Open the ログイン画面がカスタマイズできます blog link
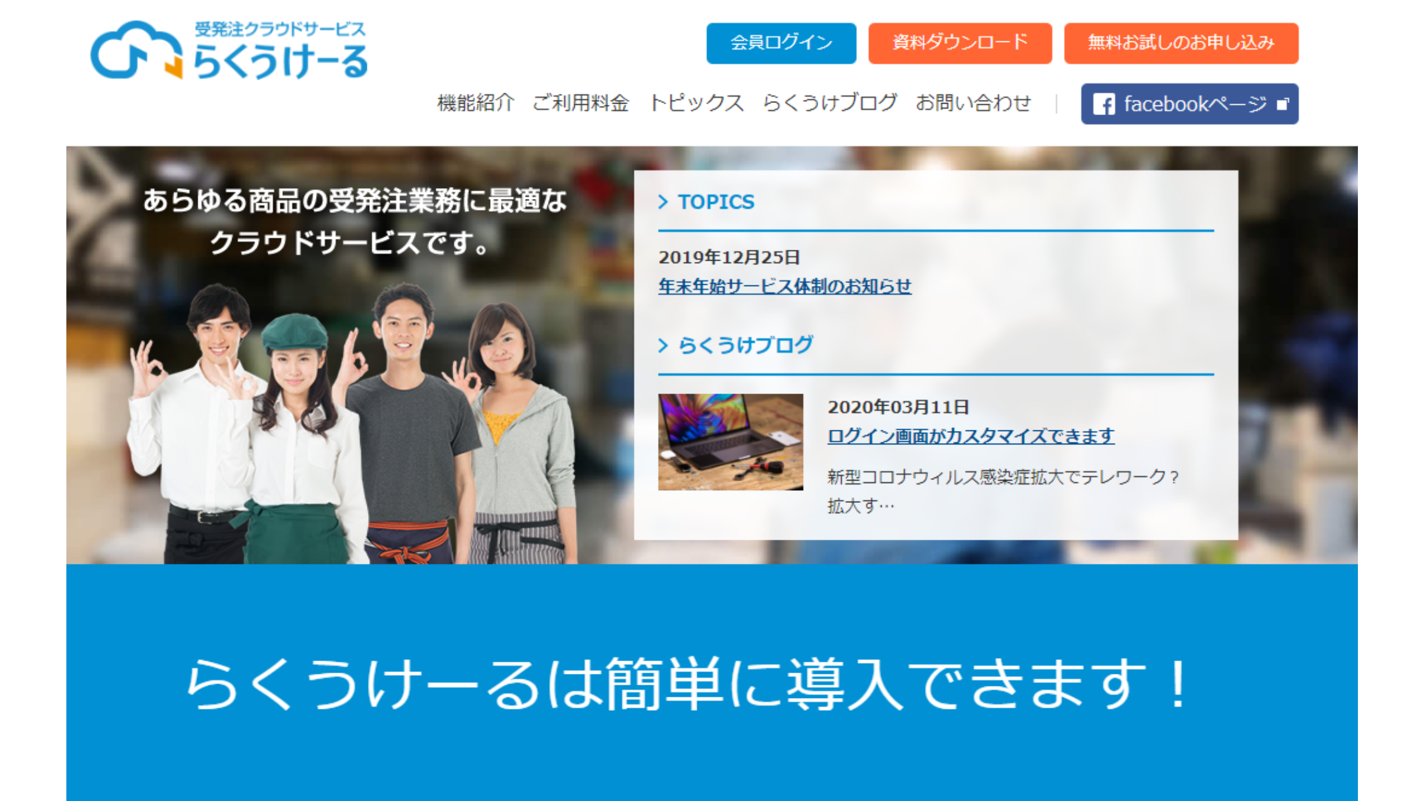The width and height of the screenshot is (1424, 801). 971,436
